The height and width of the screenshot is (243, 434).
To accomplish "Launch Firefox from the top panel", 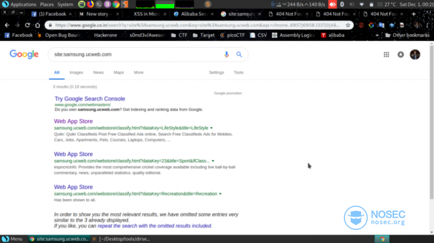I will coord(90,4).
